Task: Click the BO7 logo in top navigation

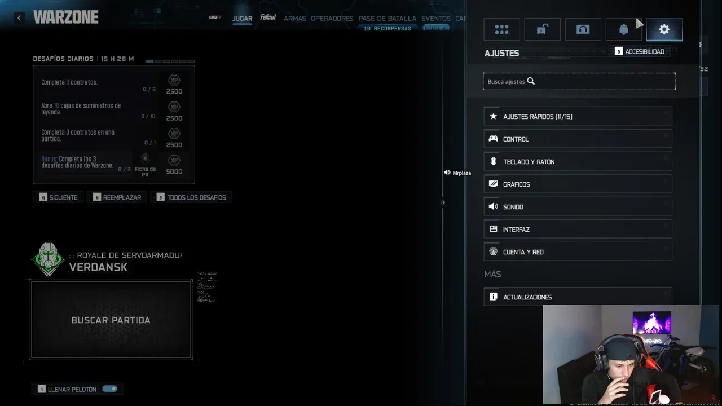Action: click(215, 17)
